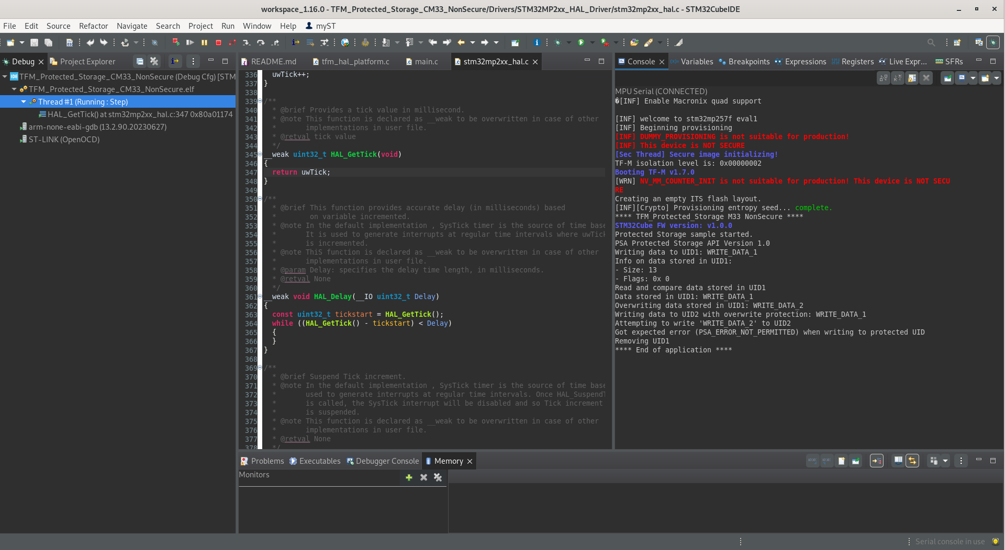Viewport: 1005px width, 550px height.
Task: Open the Executables tab
Action: click(315, 461)
